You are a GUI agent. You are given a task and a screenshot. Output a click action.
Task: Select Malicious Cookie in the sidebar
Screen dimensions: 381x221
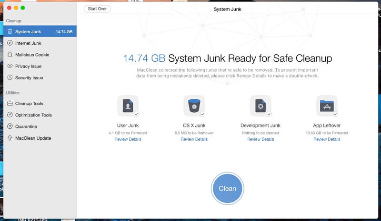pyautogui.click(x=32, y=55)
